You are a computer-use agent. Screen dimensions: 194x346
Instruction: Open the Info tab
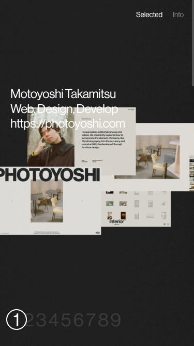tap(178, 15)
